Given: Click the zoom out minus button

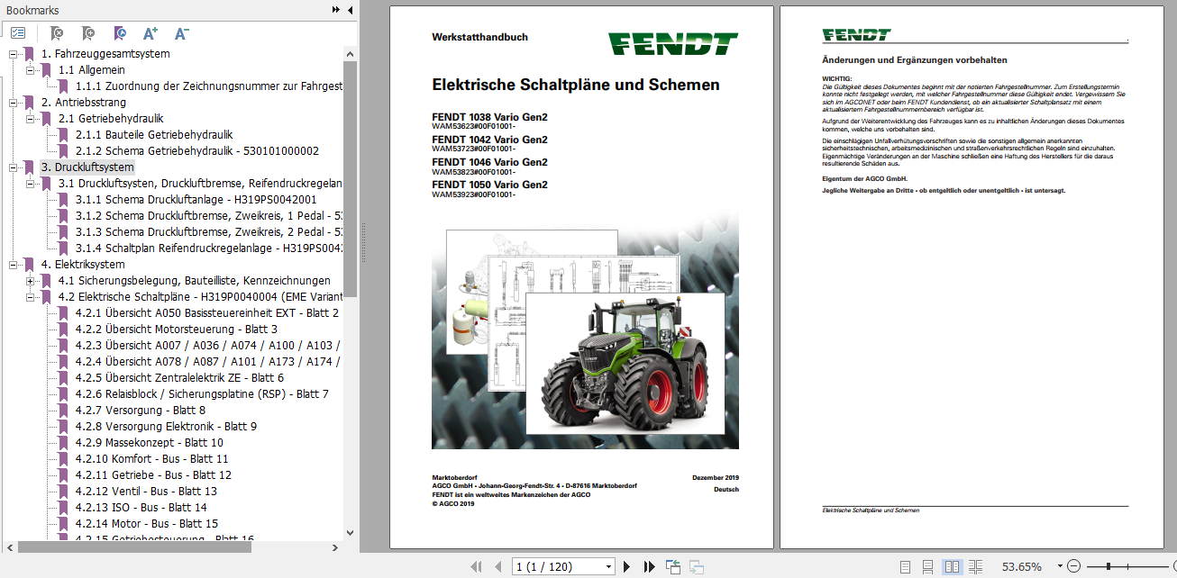Looking at the screenshot, I should 1073,566.
